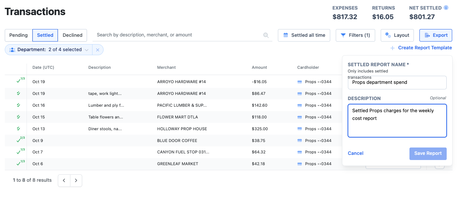
Task: Click the 'tape, work light...' description
Action: click(105, 93)
